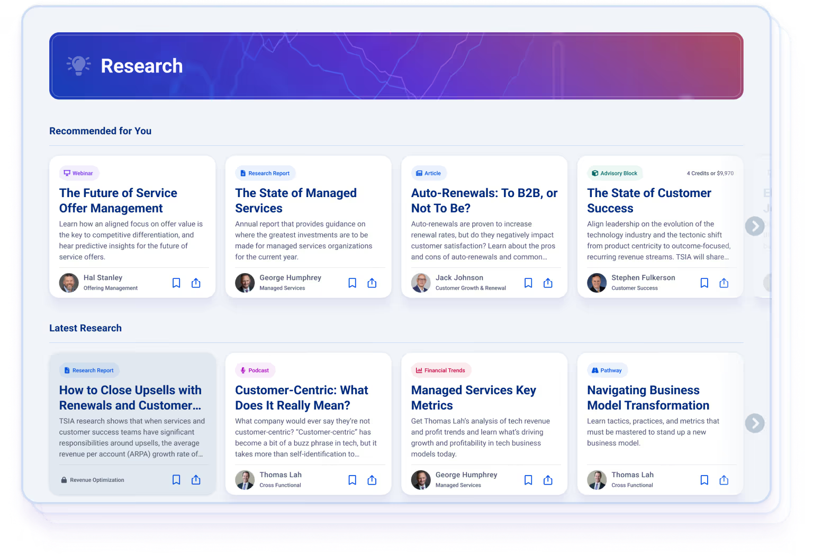
Task: Bookmark The Future of Service Offer Management
Action: click(x=176, y=283)
